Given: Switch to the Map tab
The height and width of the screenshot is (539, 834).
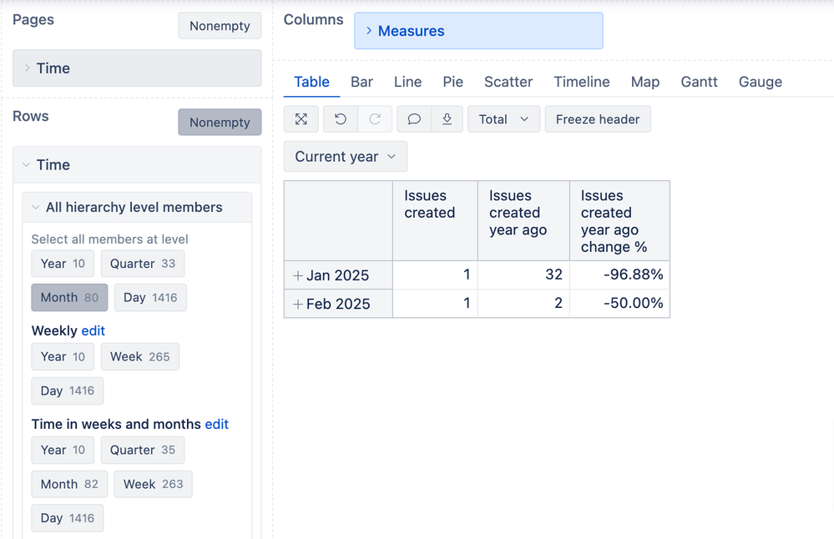Looking at the screenshot, I should click(x=645, y=82).
